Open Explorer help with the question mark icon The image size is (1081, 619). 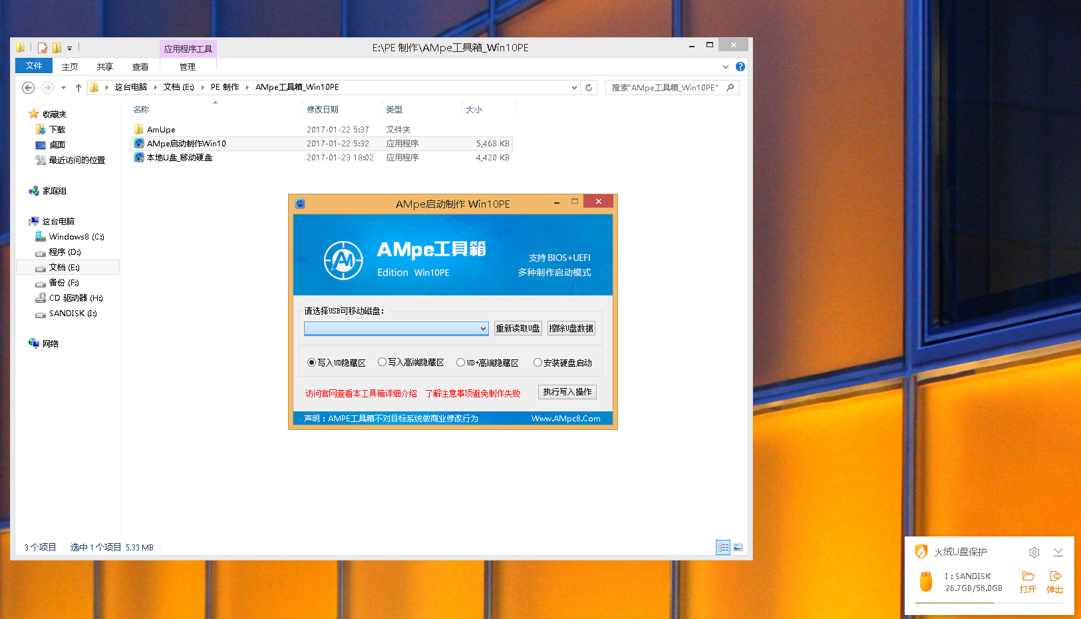[740, 67]
